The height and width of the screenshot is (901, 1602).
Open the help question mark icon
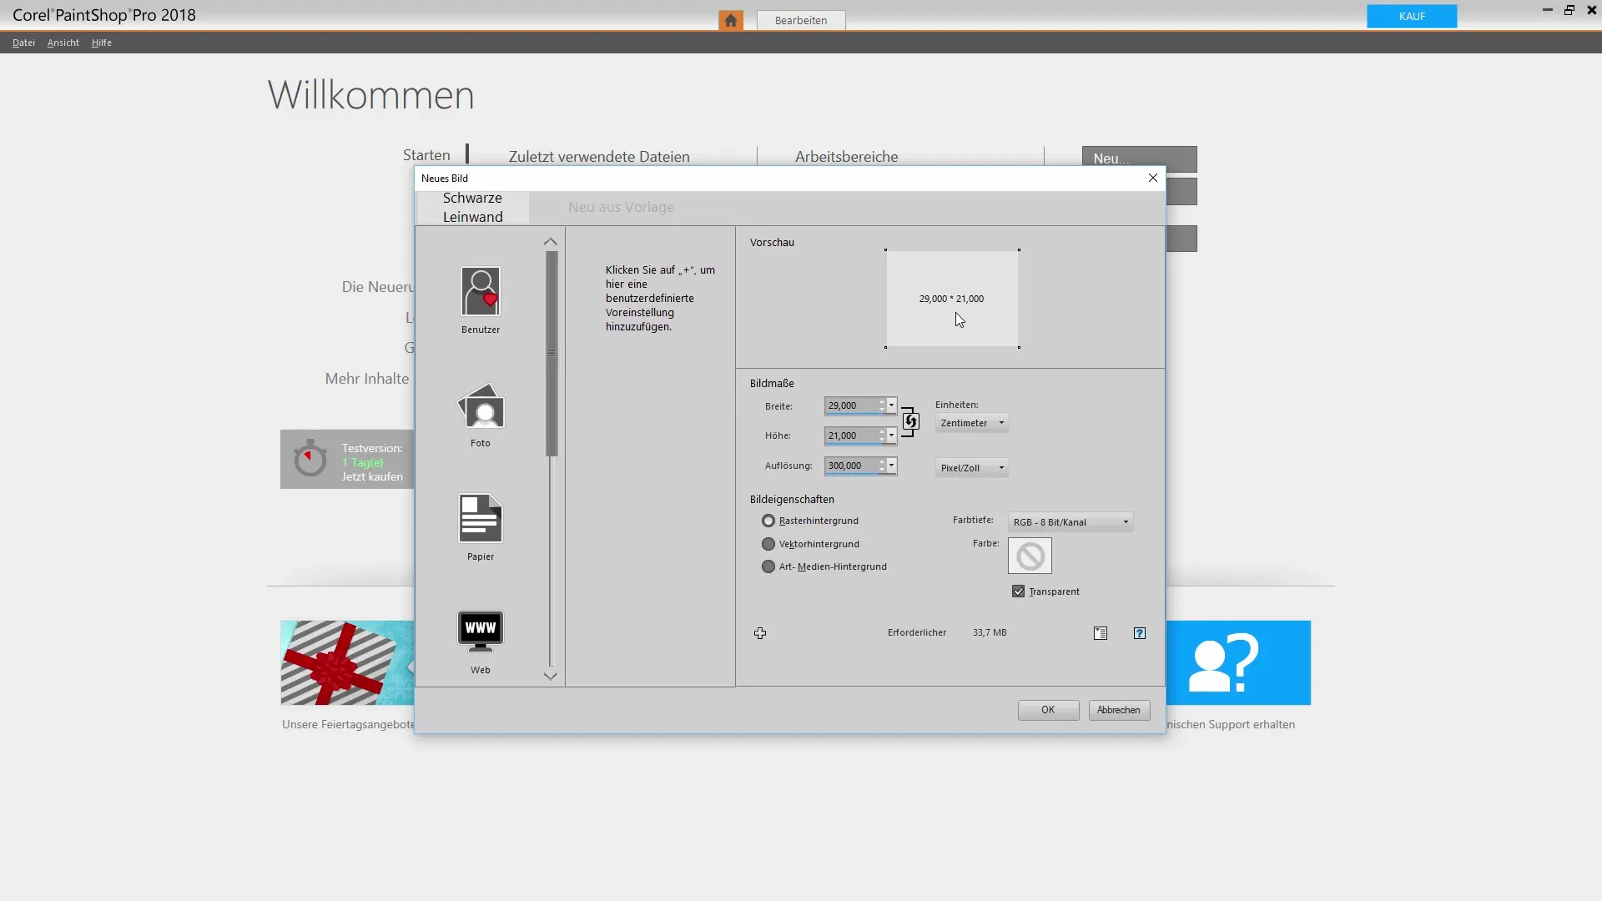[x=1140, y=633]
